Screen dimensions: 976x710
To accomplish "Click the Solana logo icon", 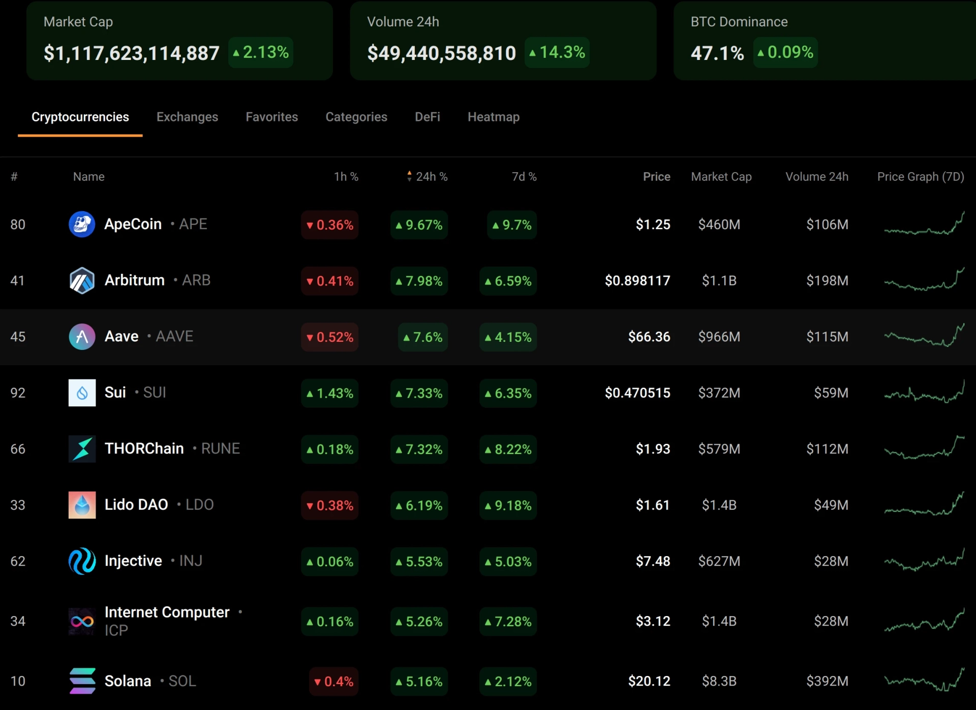I will (82, 681).
